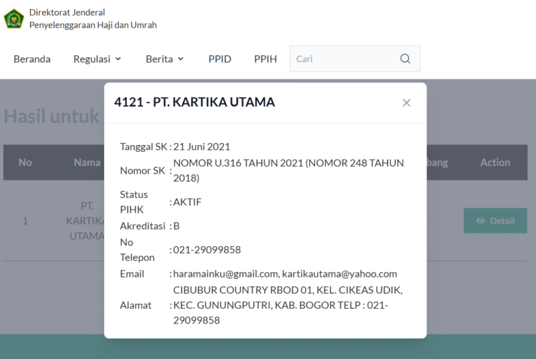Click the No column header
This screenshot has height=359, width=536.
tap(25, 162)
